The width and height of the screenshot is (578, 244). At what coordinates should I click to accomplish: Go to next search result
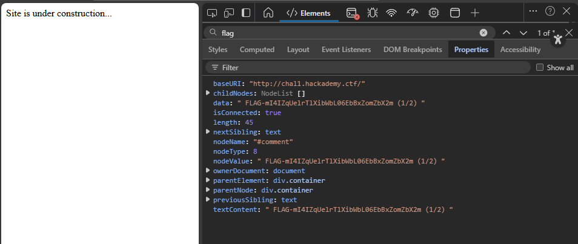point(523,33)
